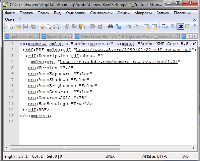Click the Open file folder icon
This screenshot has height=161, width=200.
coord(18,27)
